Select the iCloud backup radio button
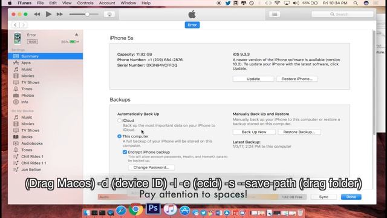Screen dimensions: 387x218 (x=120, y=121)
